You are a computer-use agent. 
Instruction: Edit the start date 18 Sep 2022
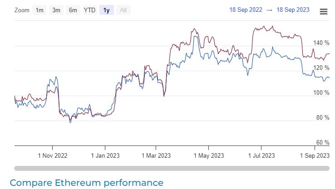(246, 10)
